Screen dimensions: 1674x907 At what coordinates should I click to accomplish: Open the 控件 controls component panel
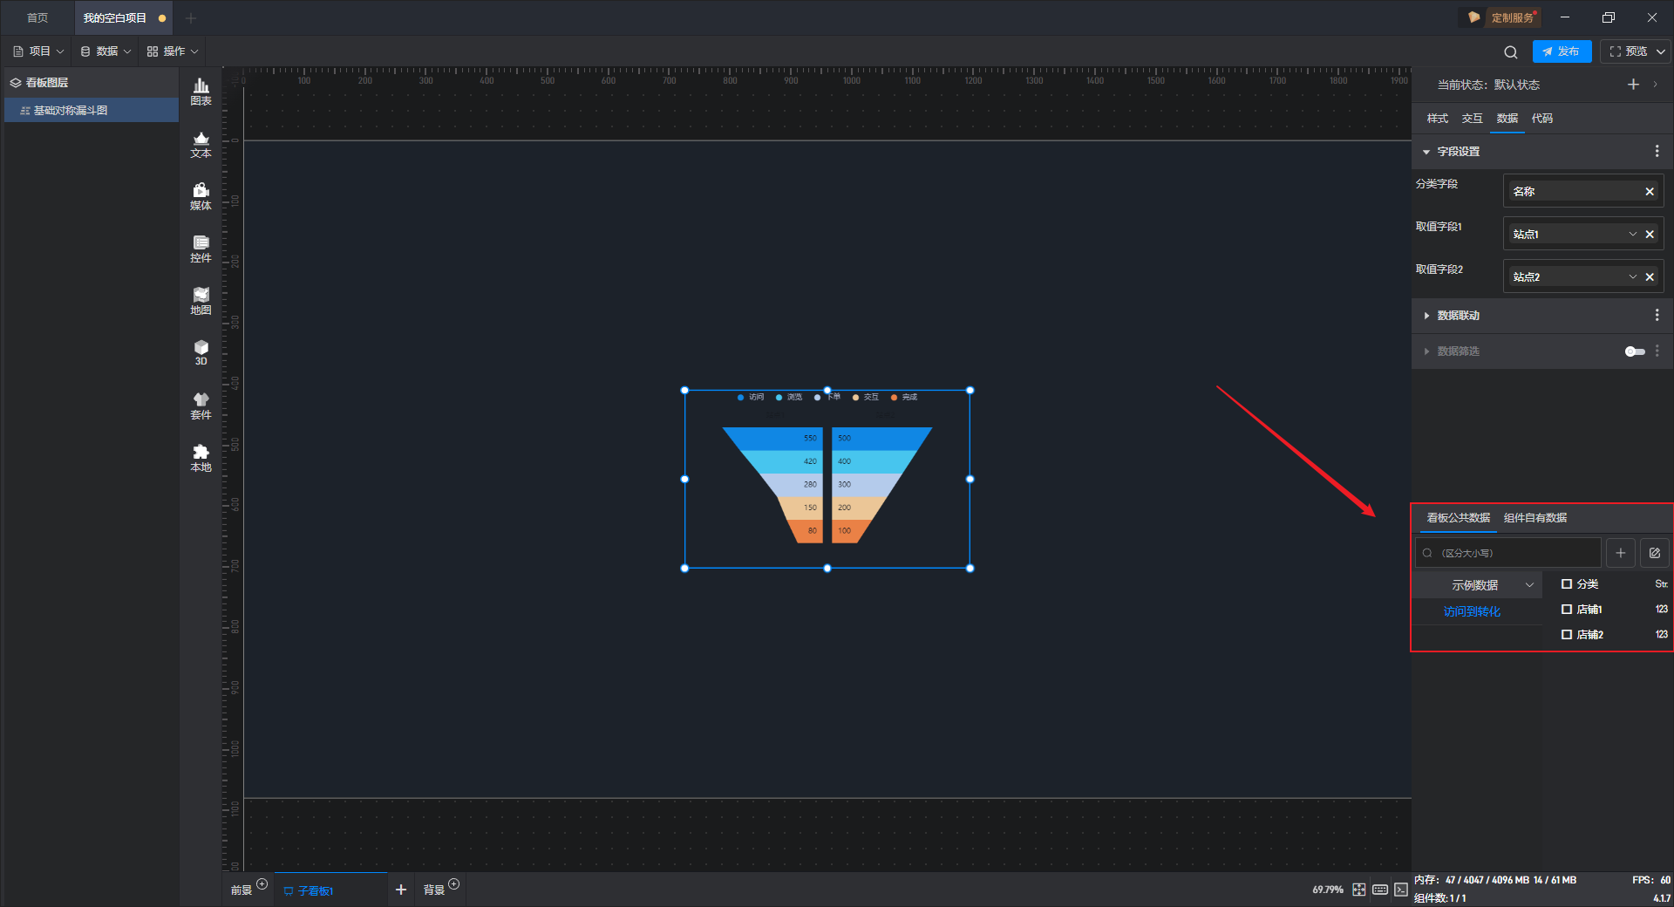pyautogui.click(x=201, y=249)
